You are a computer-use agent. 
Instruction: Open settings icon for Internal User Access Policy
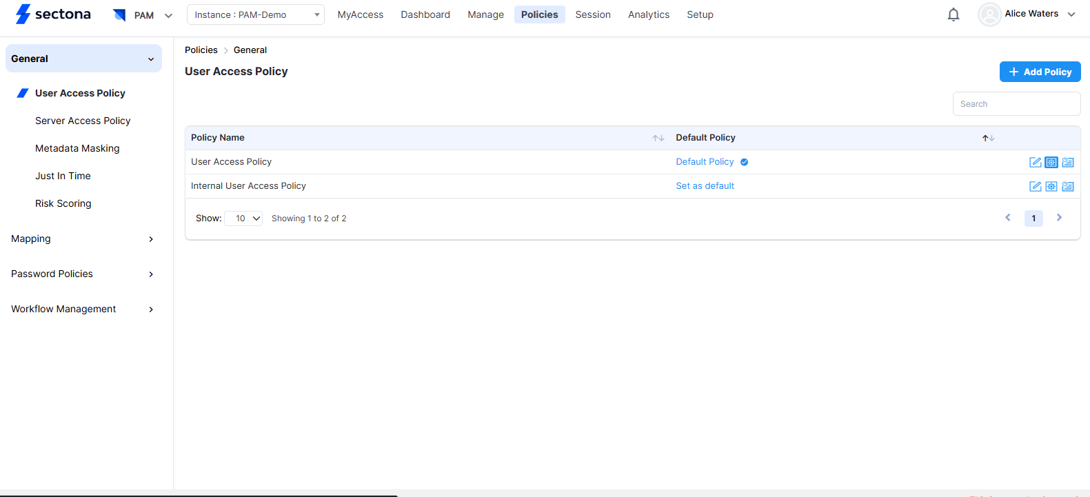point(1051,187)
